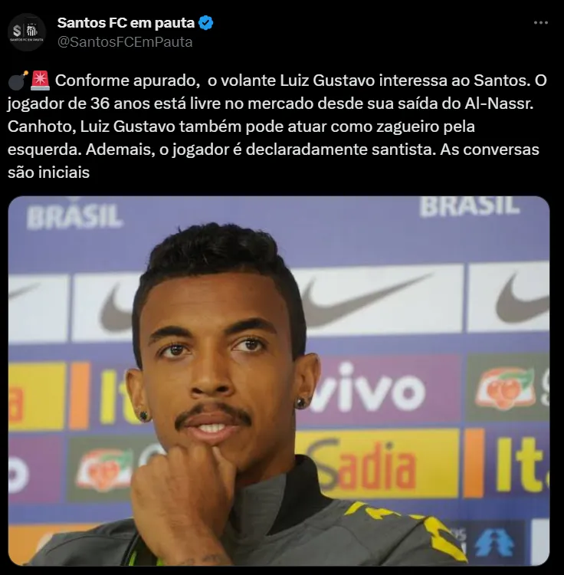The height and width of the screenshot is (575, 564).
Task: Click 'são iniciais' on the tweet's last line
Action: (49, 172)
